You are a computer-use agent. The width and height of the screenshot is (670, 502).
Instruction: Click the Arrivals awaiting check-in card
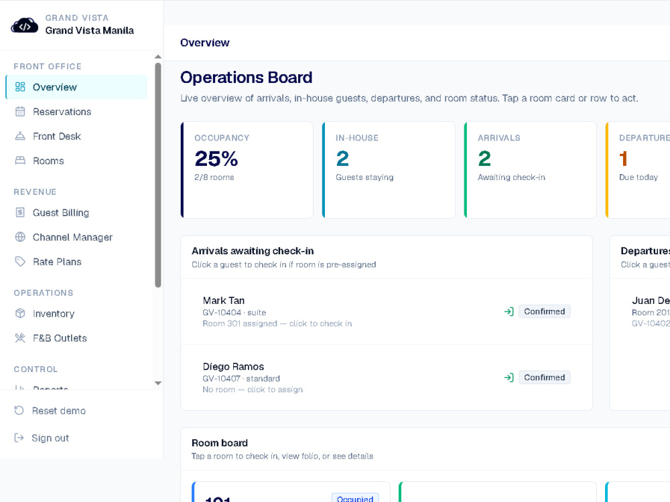530,170
